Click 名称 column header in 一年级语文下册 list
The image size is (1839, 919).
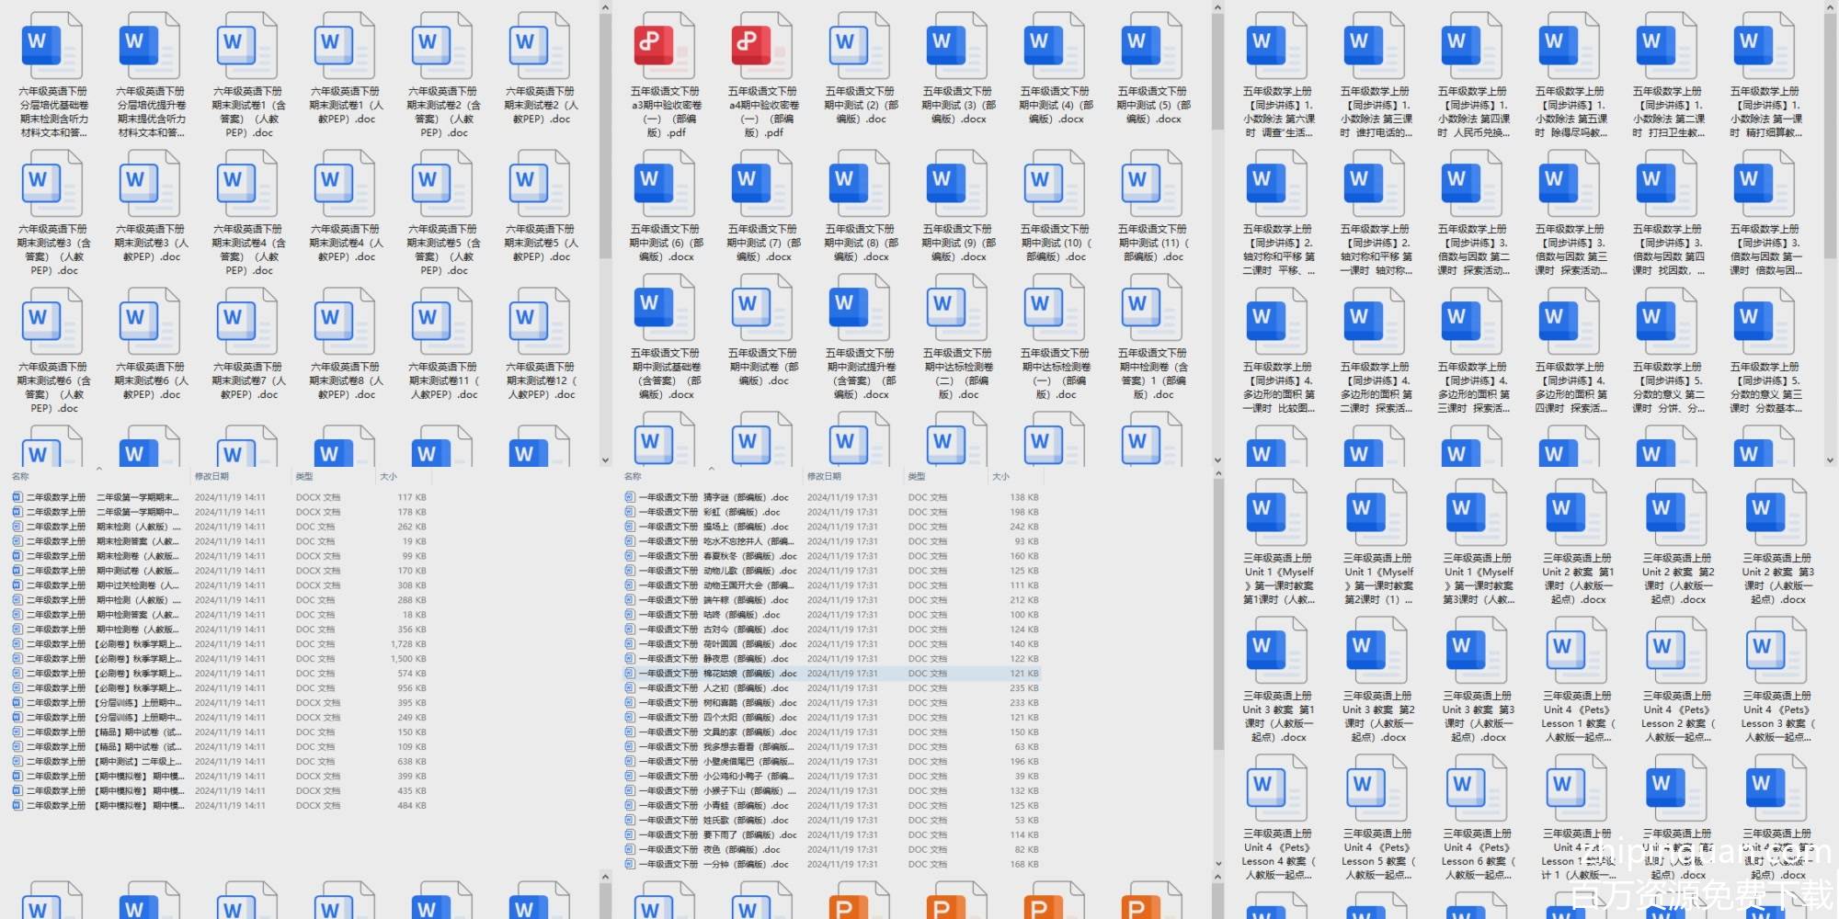(633, 476)
